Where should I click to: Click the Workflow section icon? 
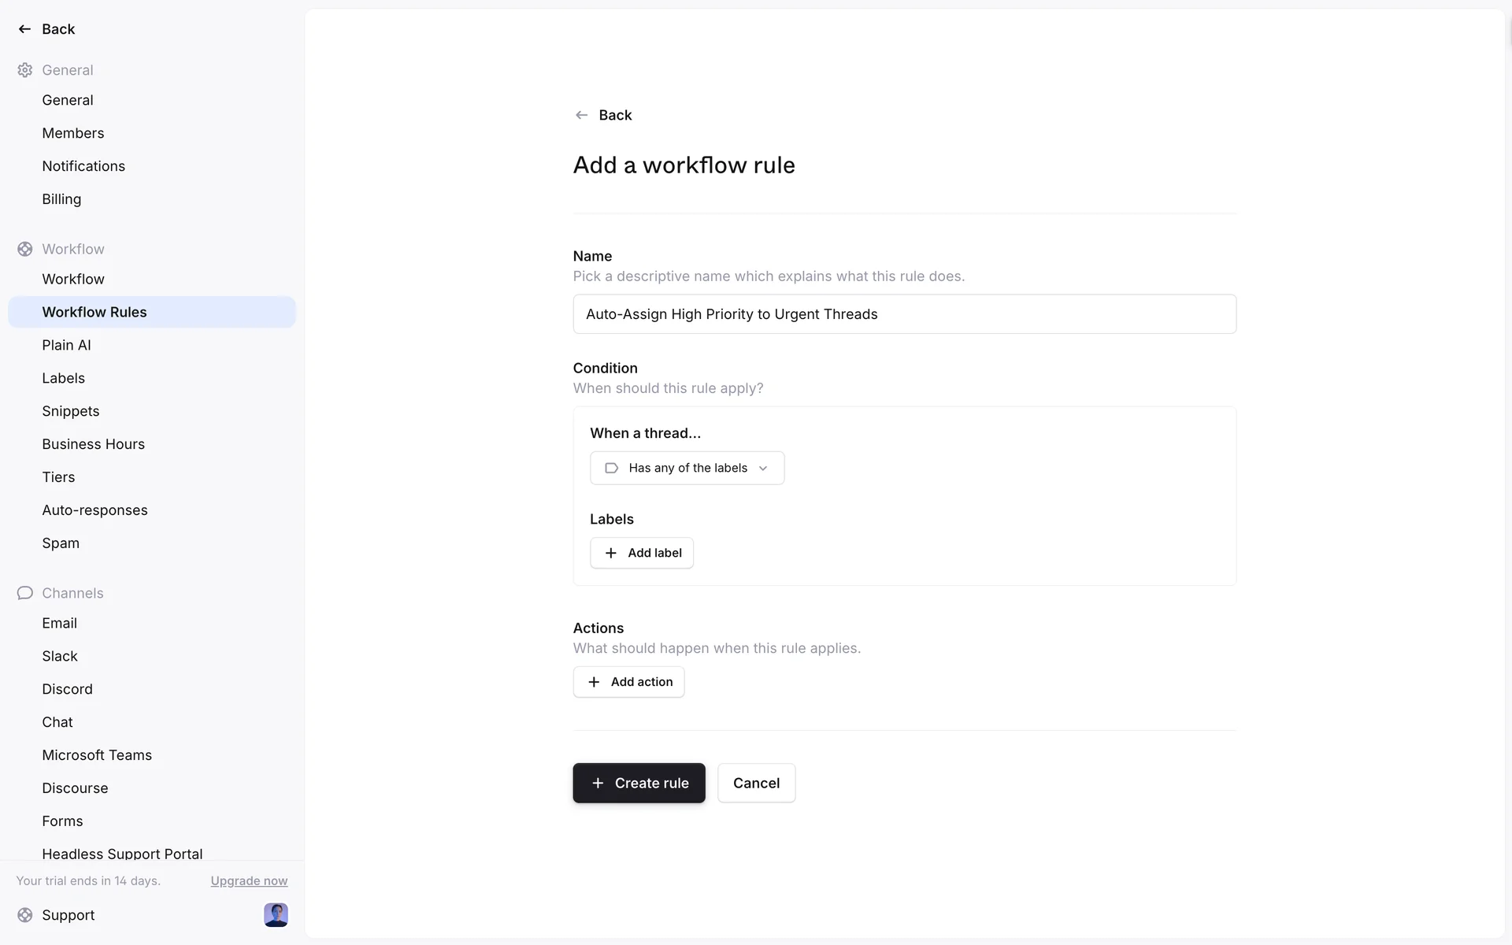[25, 249]
